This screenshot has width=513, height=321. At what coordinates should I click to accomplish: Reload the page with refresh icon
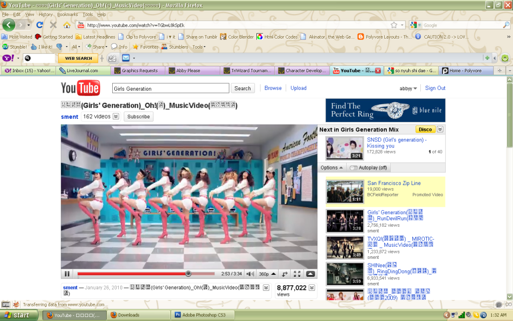(x=40, y=25)
